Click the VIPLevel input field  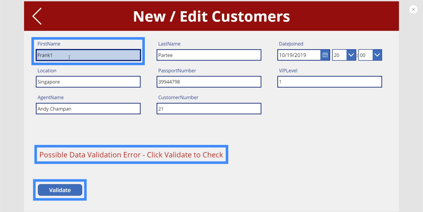click(330, 82)
